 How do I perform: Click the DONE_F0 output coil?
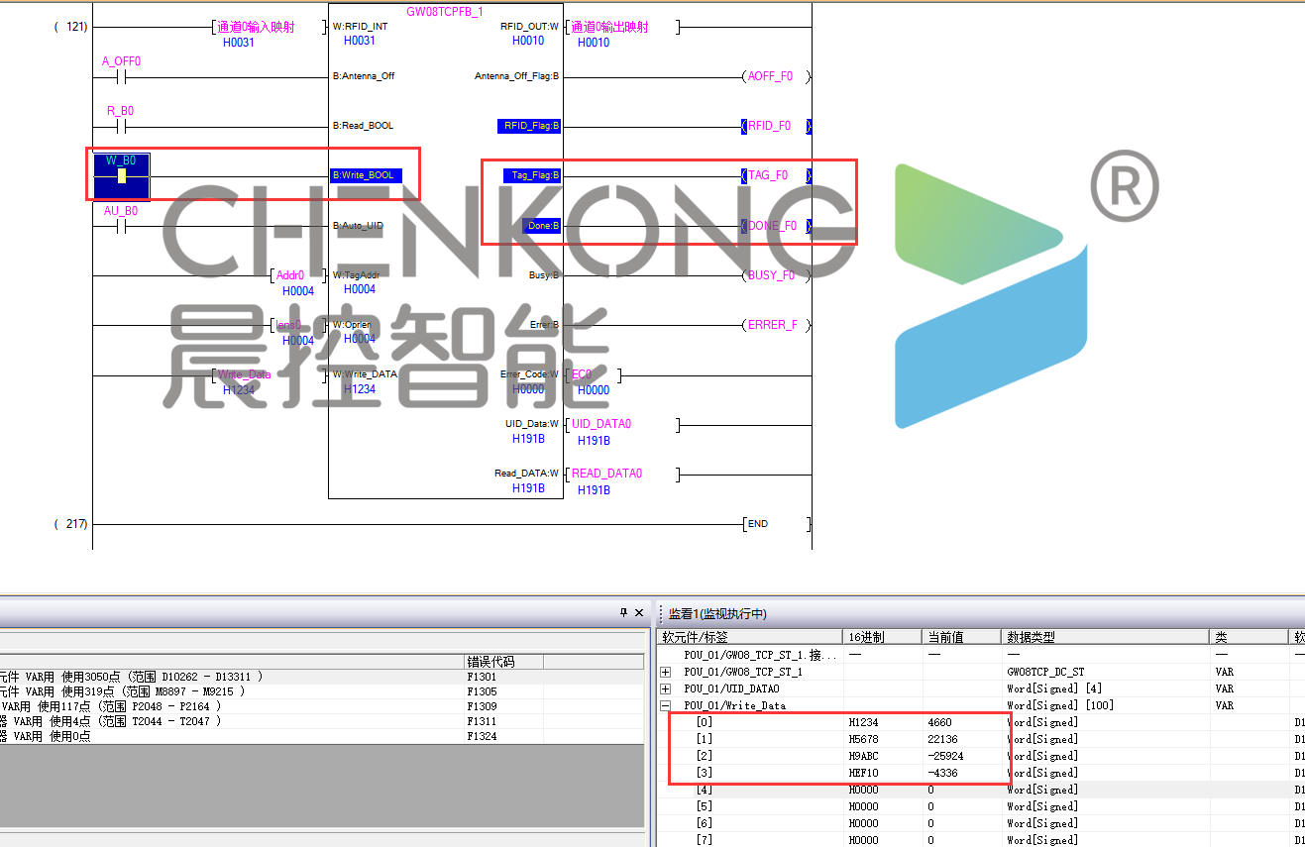point(777,226)
